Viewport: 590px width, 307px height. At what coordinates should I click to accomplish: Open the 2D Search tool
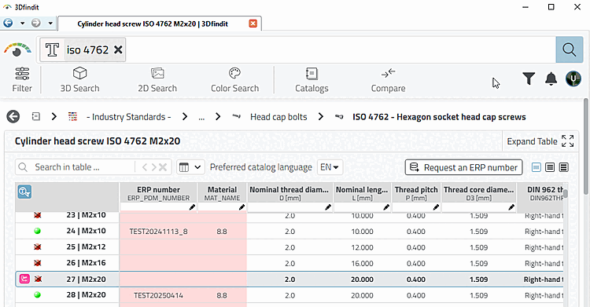(157, 79)
